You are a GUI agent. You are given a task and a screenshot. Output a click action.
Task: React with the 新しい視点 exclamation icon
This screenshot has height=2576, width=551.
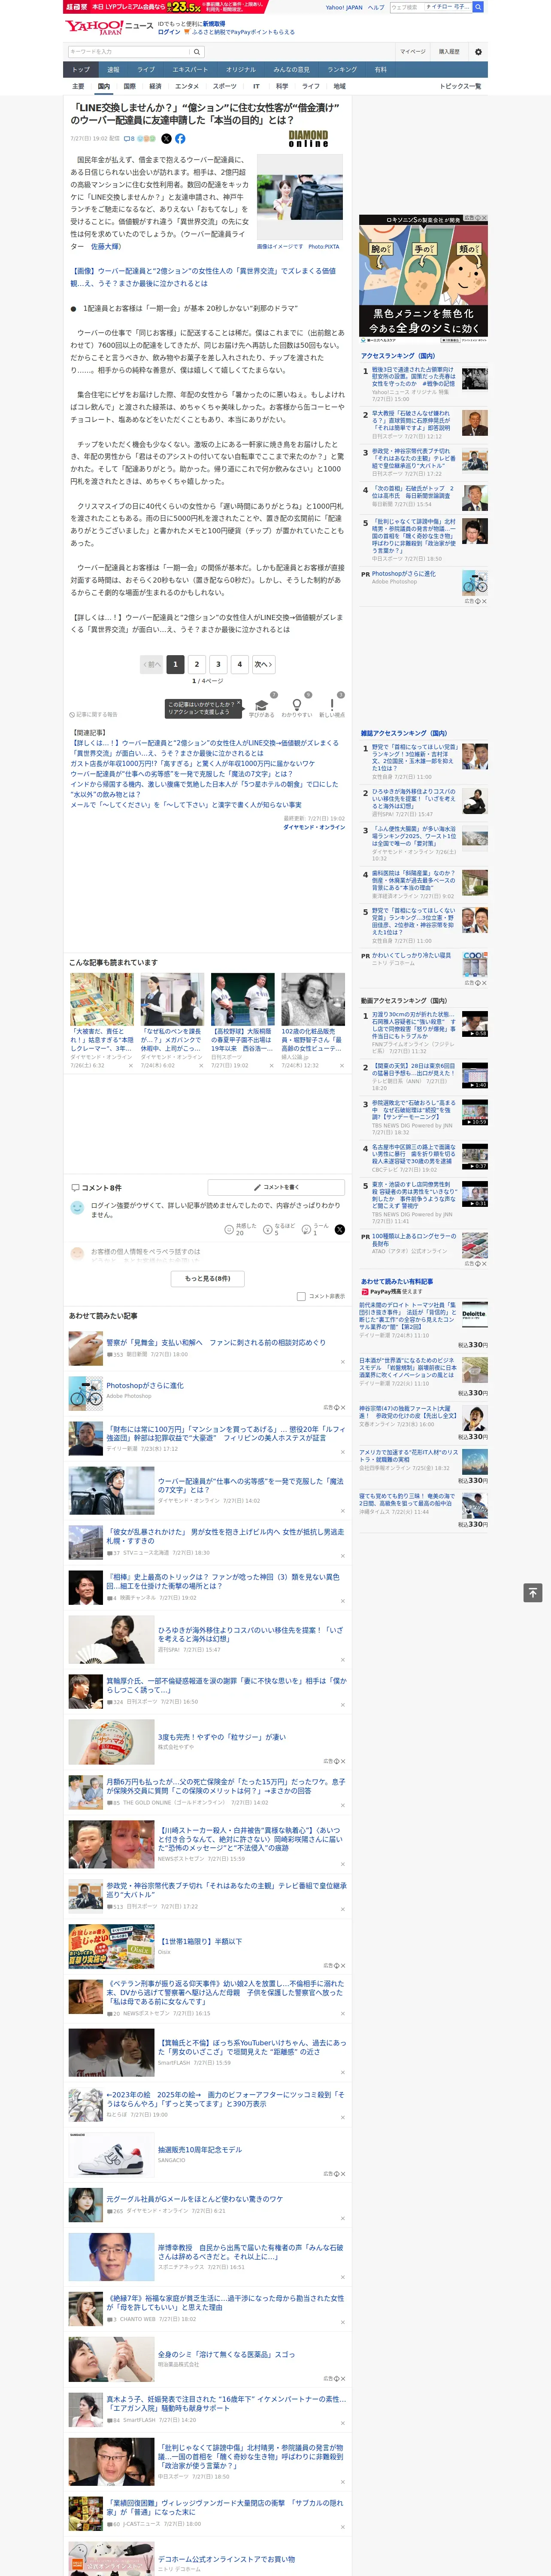[x=332, y=705]
